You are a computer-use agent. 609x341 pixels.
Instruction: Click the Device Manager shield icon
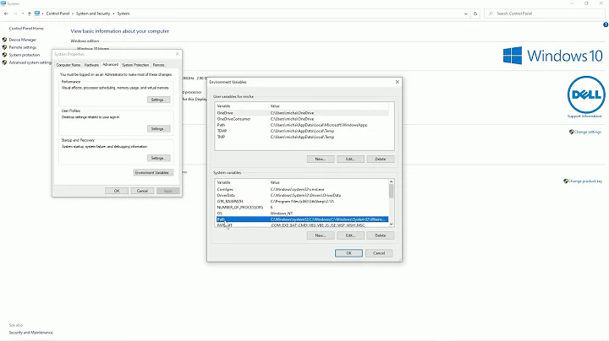tap(5, 40)
